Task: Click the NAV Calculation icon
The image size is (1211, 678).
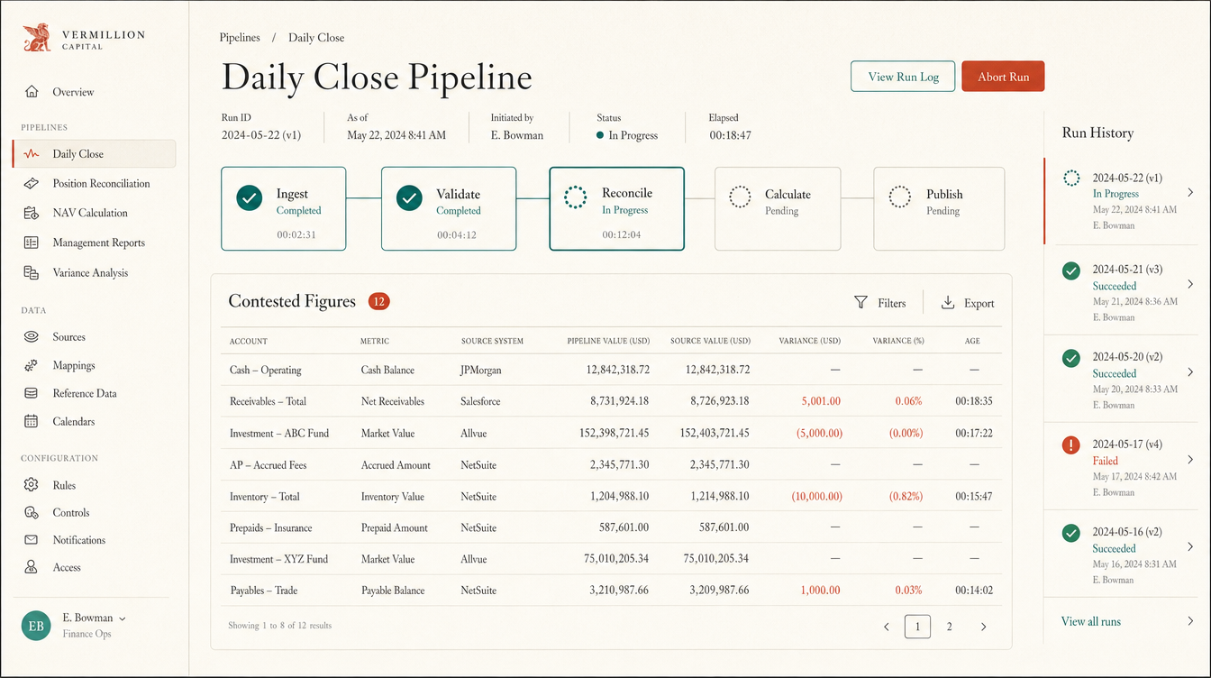Action: pos(32,213)
